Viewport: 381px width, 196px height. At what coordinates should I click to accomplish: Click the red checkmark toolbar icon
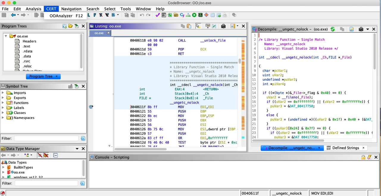click(x=157, y=15)
